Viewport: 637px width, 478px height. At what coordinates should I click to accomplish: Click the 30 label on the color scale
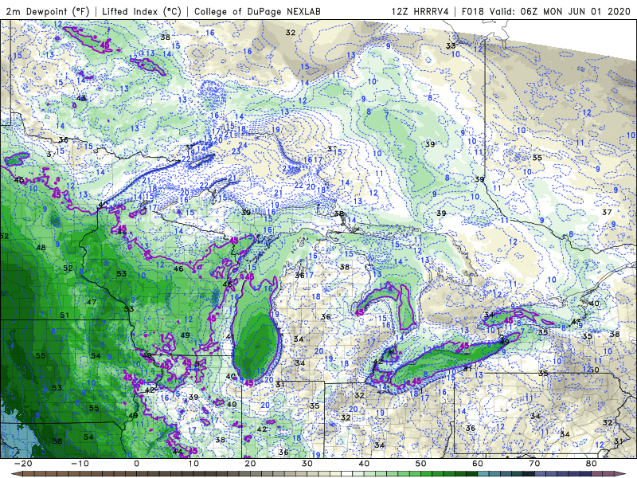(307, 464)
